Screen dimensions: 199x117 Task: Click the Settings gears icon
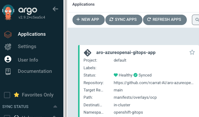pos(8,47)
